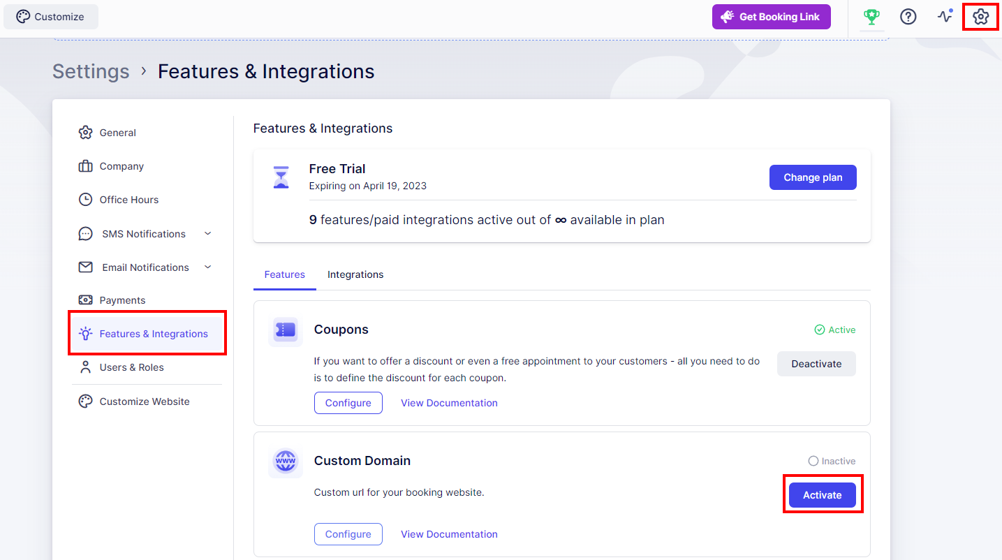The image size is (1002, 560).
Task: Click the Change plan button
Action: (813, 177)
